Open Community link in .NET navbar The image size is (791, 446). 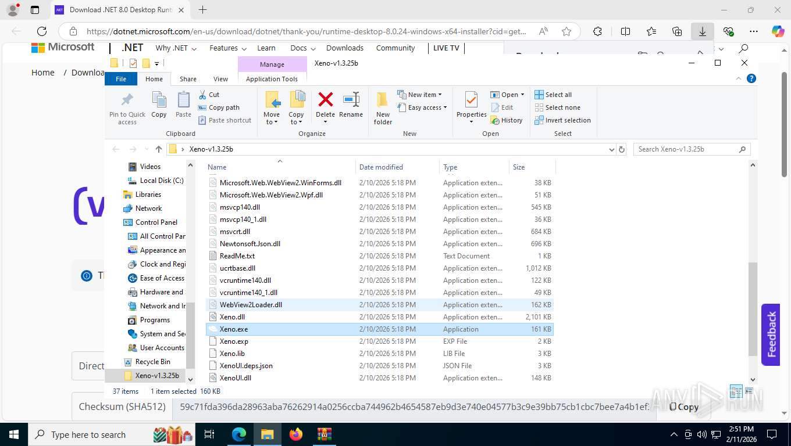pyautogui.click(x=396, y=48)
